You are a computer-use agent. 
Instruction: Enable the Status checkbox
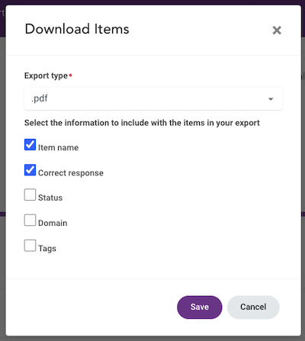30,195
